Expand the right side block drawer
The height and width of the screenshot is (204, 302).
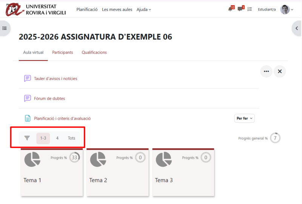(297, 28)
